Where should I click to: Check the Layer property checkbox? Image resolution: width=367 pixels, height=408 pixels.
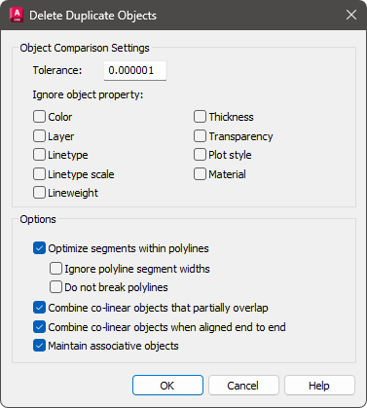point(39,136)
